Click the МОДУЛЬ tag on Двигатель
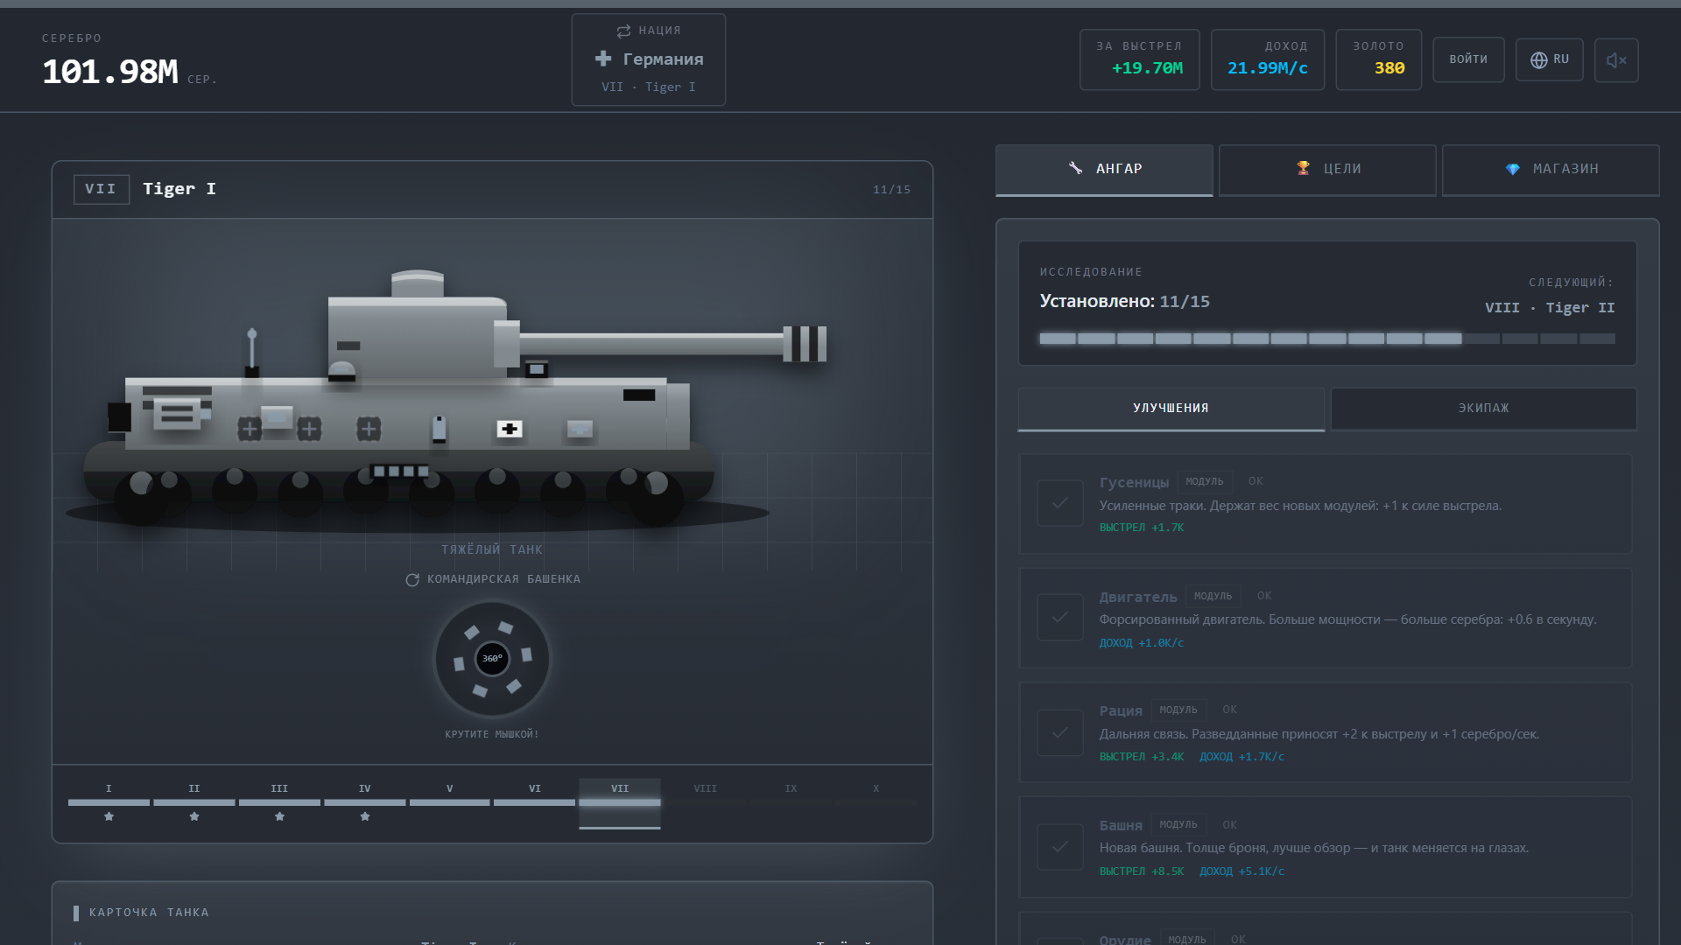This screenshot has height=945, width=1681. pyautogui.click(x=1213, y=596)
